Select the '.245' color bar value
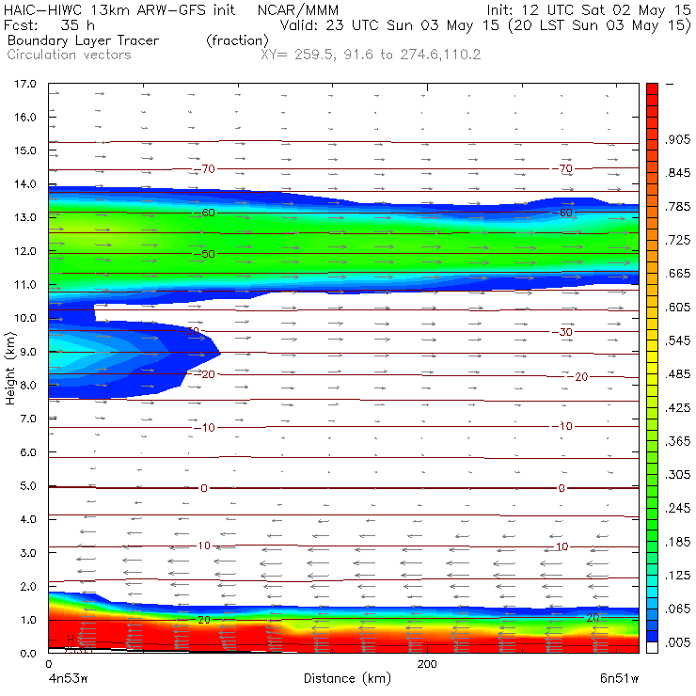The image size is (696, 696). click(x=678, y=508)
